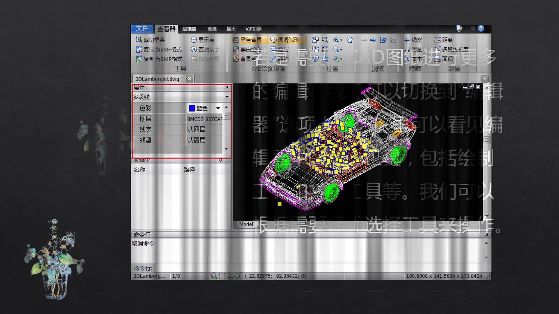
Task: Expand the document tabs list arrow
Action: click(x=485, y=79)
